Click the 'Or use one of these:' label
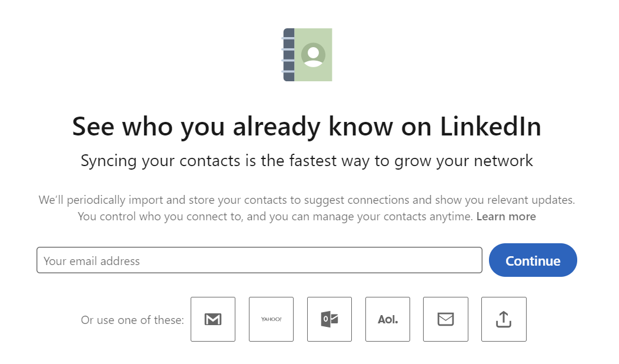This screenshot has height=364, width=619. click(x=132, y=320)
